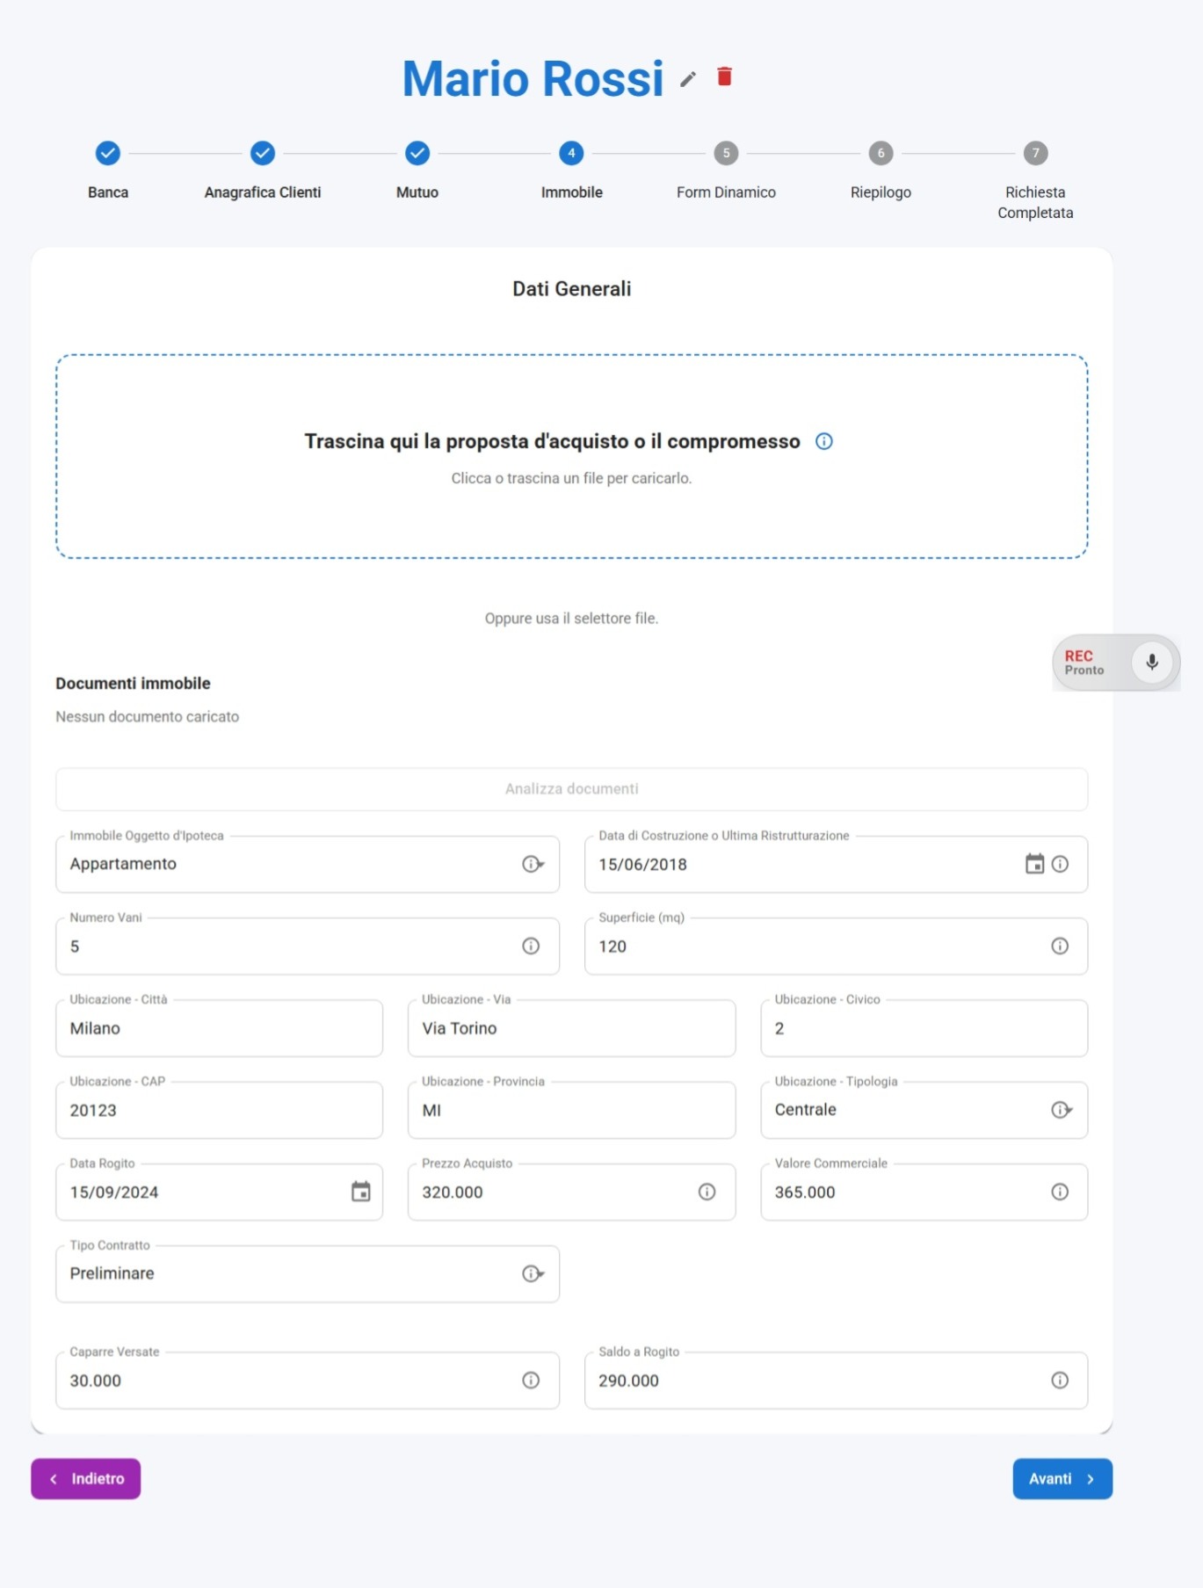Click info icon in Saldo a Rogito field
This screenshot has width=1203, height=1588.
[x=1060, y=1380]
